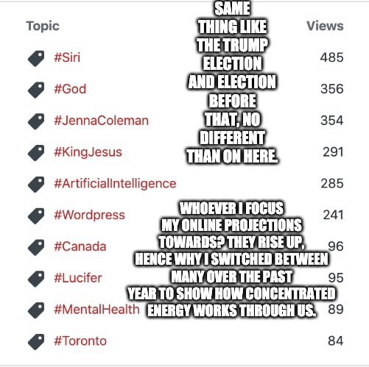
Task: Go to the #Canada topic
Action: (x=80, y=246)
